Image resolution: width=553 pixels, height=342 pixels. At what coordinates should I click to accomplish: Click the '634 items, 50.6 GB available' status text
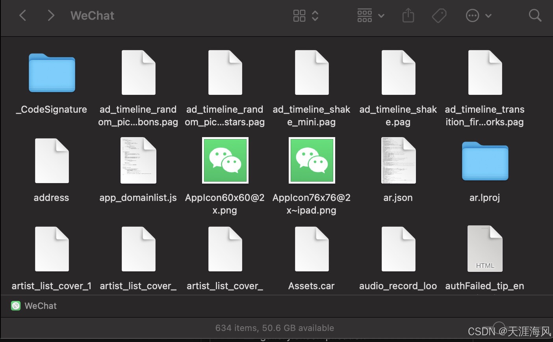(x=275, y=328)
